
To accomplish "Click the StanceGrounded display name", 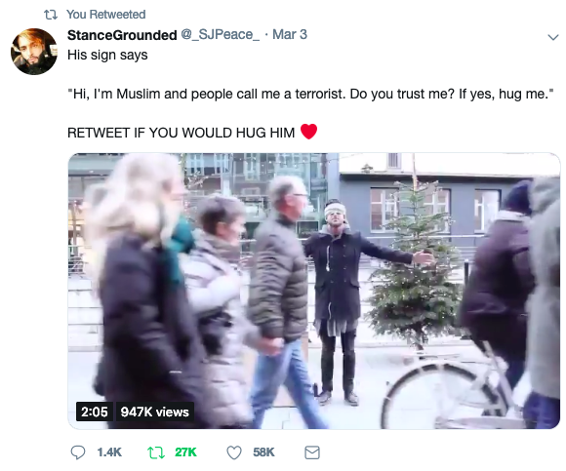I will click(122, 35).
